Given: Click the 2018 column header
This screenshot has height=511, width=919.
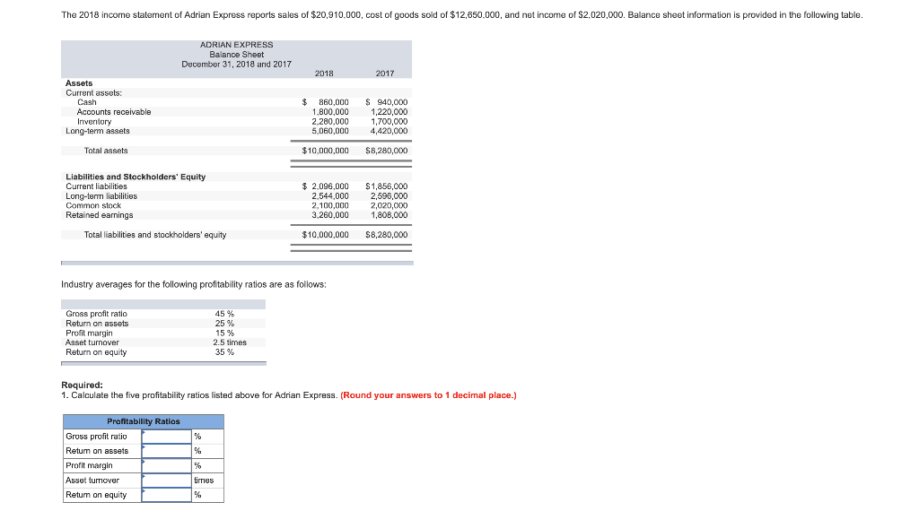Looking at the screenshot, I should 323,74.
